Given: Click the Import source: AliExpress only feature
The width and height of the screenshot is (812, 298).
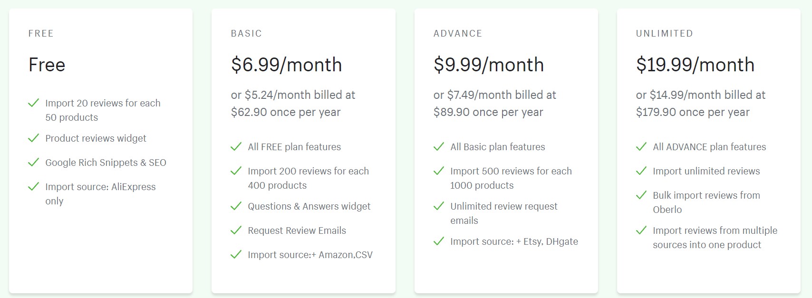Looking at the screenshot, I should click(x=100, y=194).
